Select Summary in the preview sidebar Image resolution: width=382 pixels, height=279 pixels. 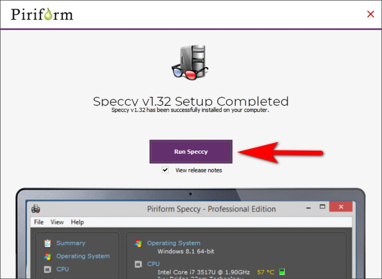coord(71,243)
